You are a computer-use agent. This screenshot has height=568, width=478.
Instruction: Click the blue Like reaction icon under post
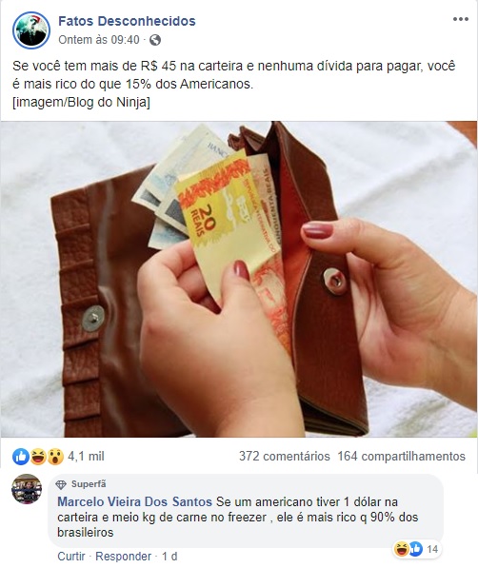point(20,457)
